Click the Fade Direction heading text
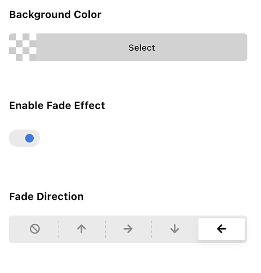The image size is (261, 273). (46, 197)
